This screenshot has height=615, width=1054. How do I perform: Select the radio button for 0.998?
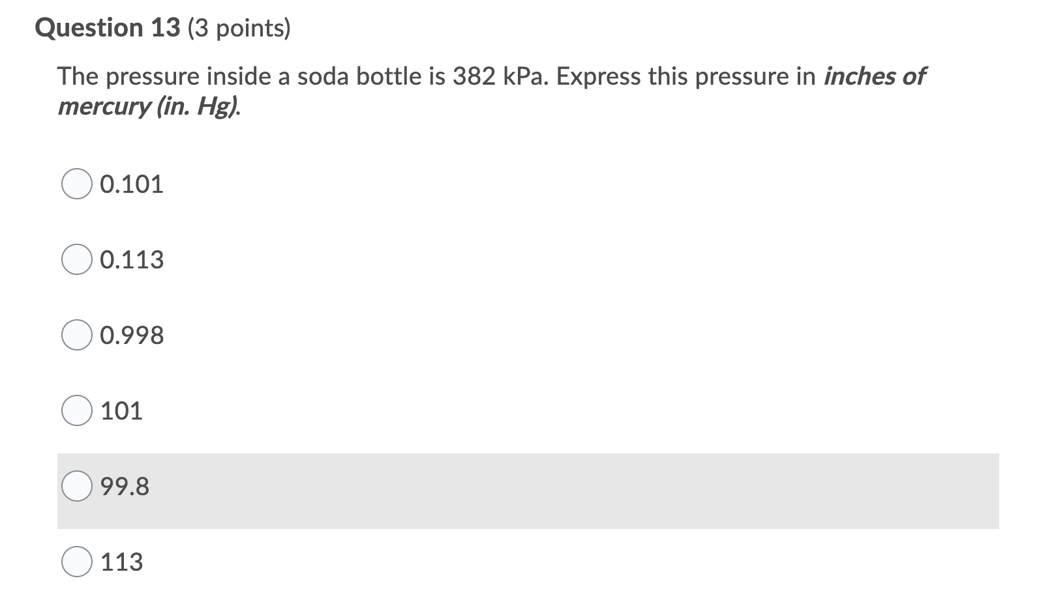coord(77,336)
